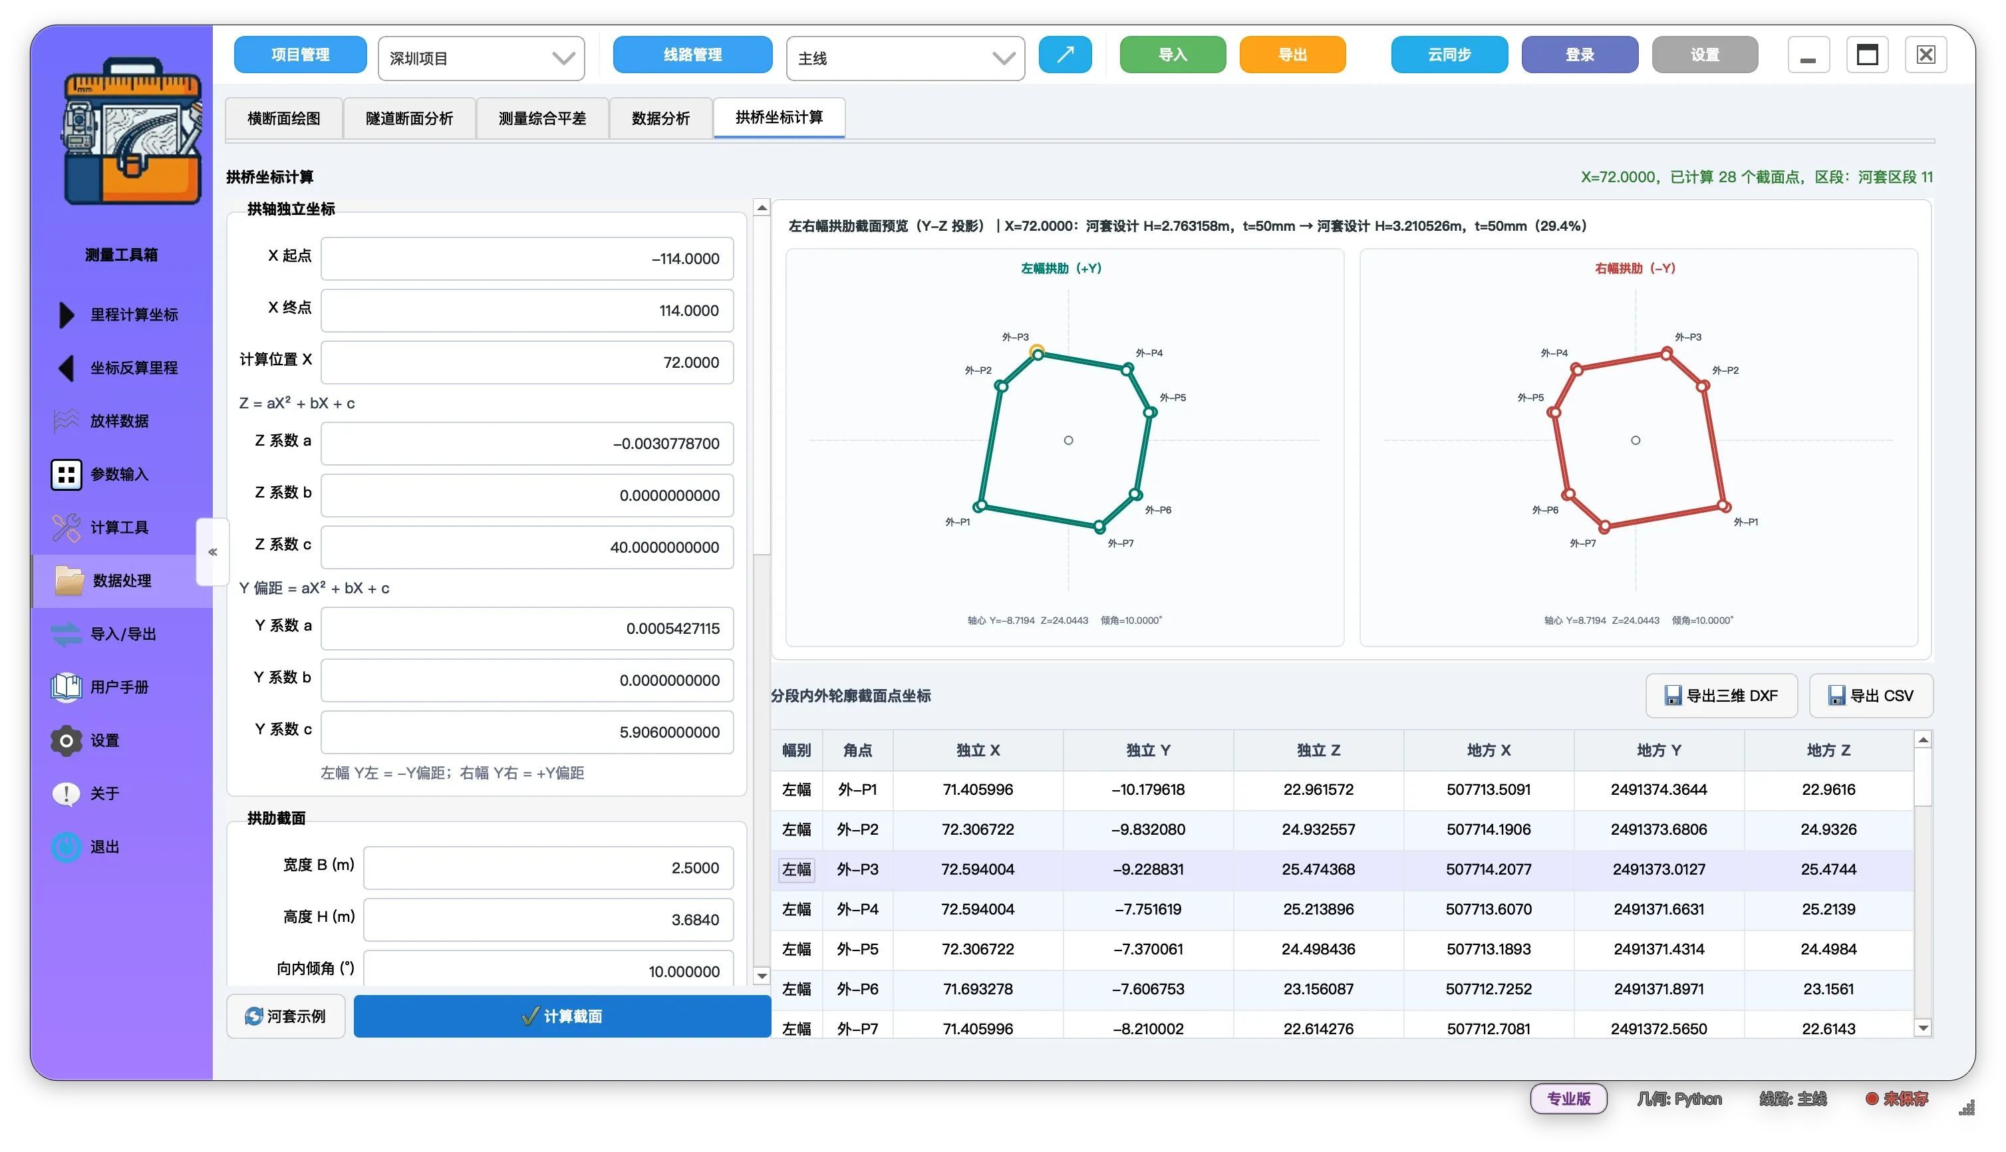Switch to 测量综合平差 tab

tap(542, 118)
